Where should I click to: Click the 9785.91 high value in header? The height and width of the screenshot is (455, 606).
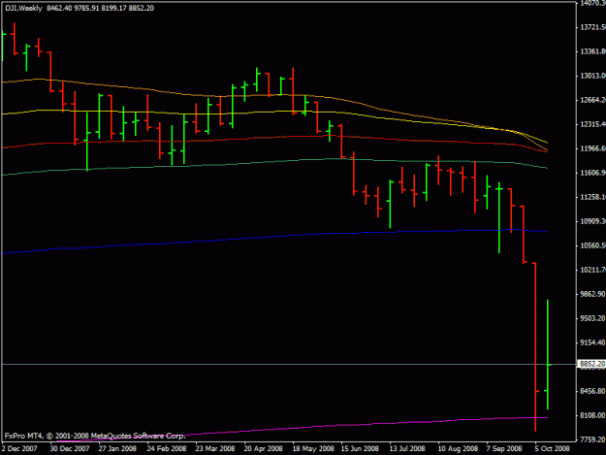86,8
